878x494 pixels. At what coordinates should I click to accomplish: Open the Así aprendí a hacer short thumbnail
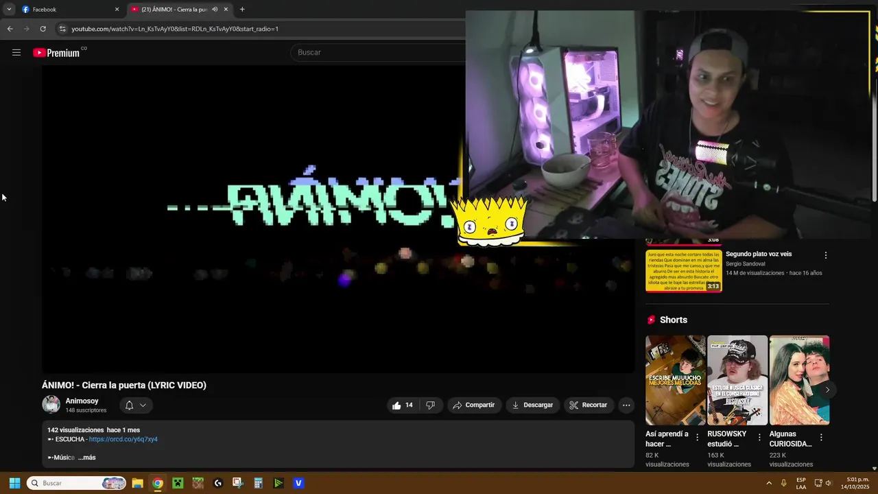point(676,380)
